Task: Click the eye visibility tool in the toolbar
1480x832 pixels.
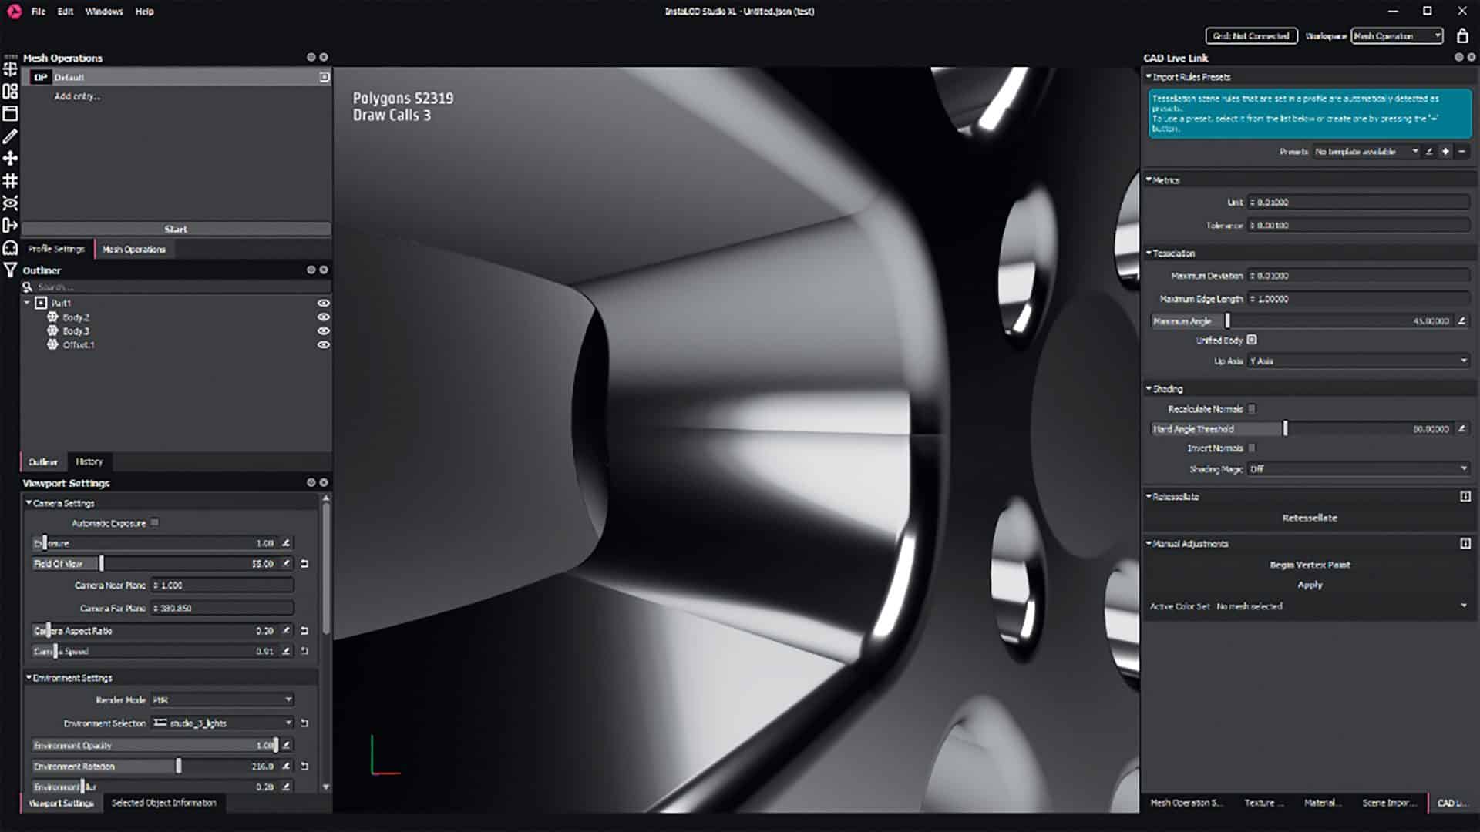Action: pyautogui.click(x=10, y=202)
